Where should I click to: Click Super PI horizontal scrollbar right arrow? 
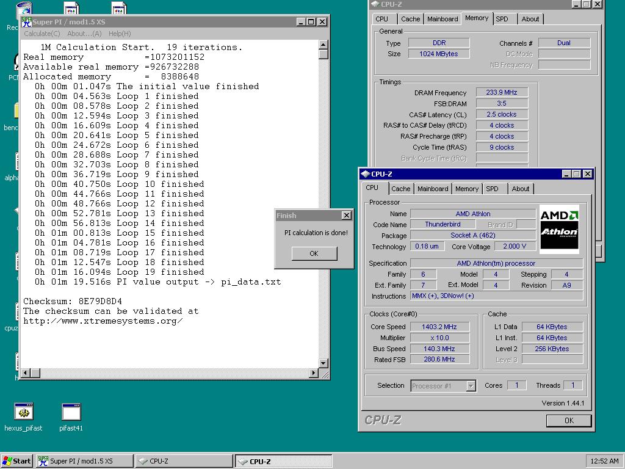(x=314, y=373)
